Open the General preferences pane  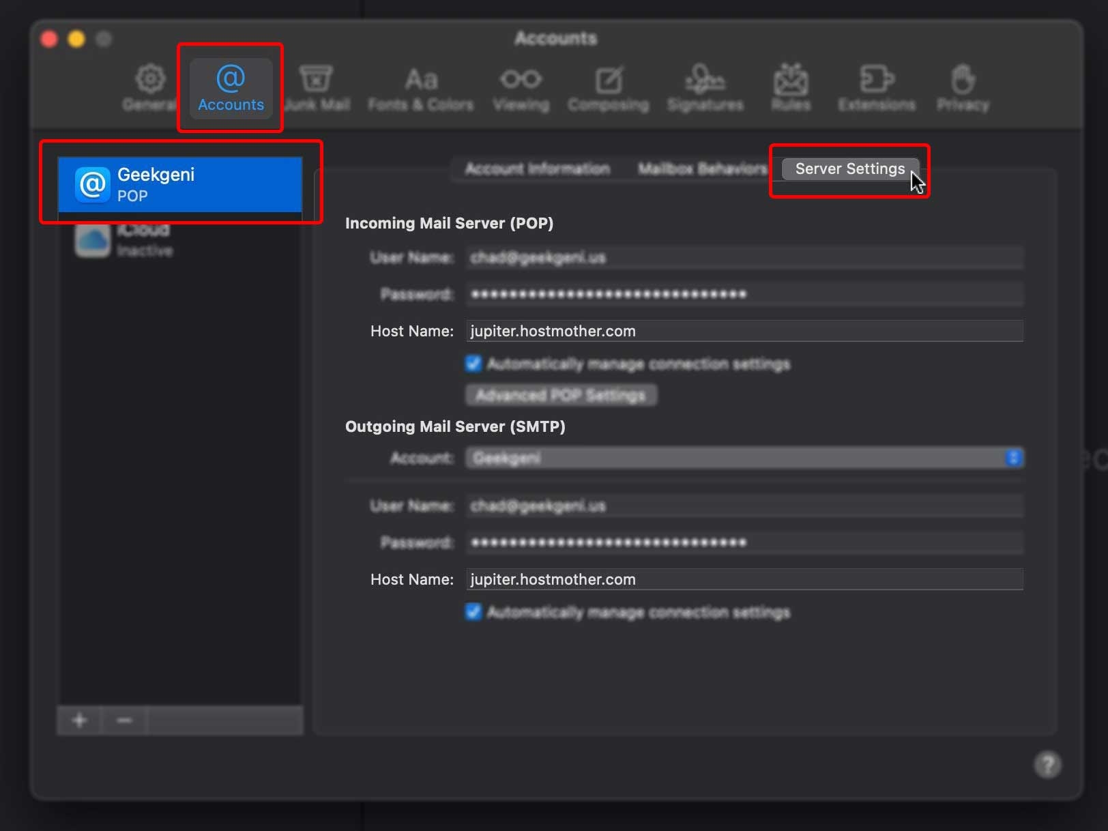point(150,89)
